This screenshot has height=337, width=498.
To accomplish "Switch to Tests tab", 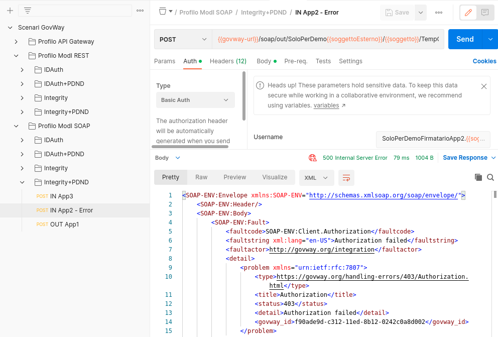I will tap(323, 61).
